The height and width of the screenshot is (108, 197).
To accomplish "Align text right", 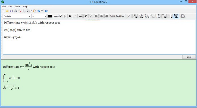I will pyautogui.click(x=107, y=16).
